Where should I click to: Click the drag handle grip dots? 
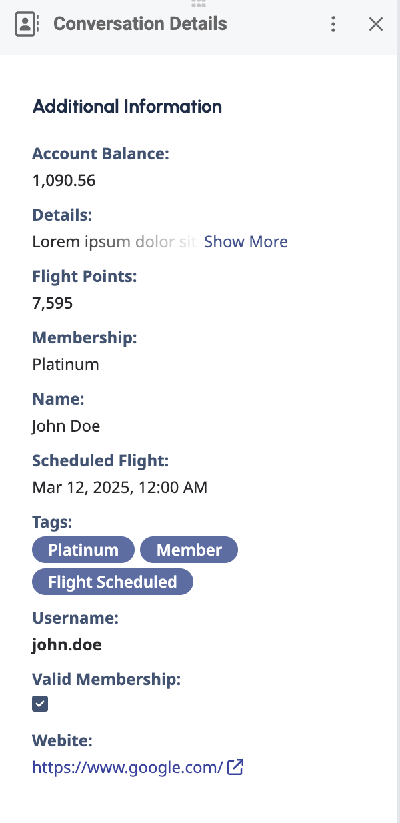click(x=198, y=4)
